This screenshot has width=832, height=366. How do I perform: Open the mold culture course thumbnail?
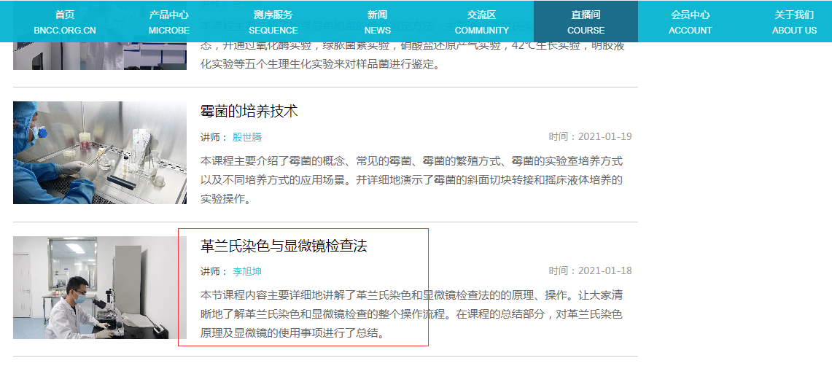[x=100, y=153]
